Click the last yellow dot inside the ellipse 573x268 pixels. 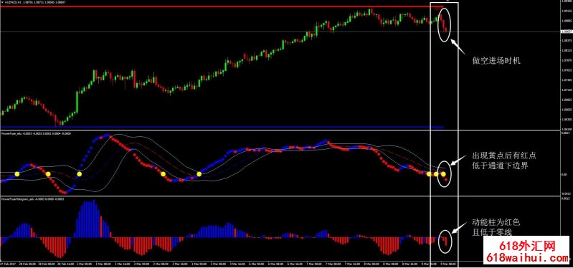[443, 174]
